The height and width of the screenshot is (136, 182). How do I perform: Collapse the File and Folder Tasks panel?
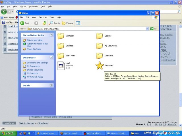[x=51, y=35]
